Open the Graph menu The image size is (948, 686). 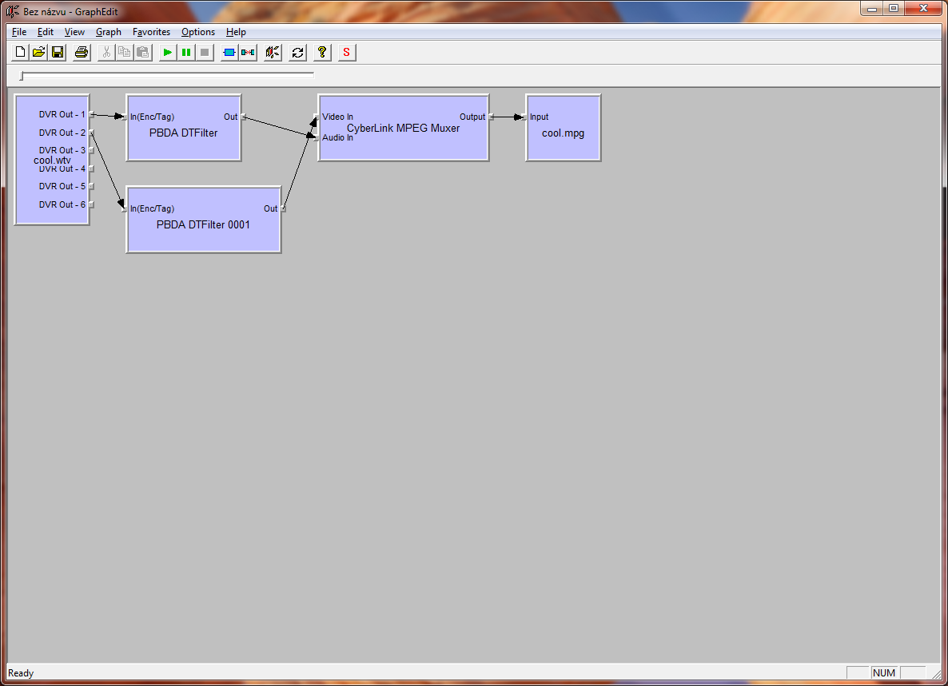pyautogui.click(x=108, y=32)
